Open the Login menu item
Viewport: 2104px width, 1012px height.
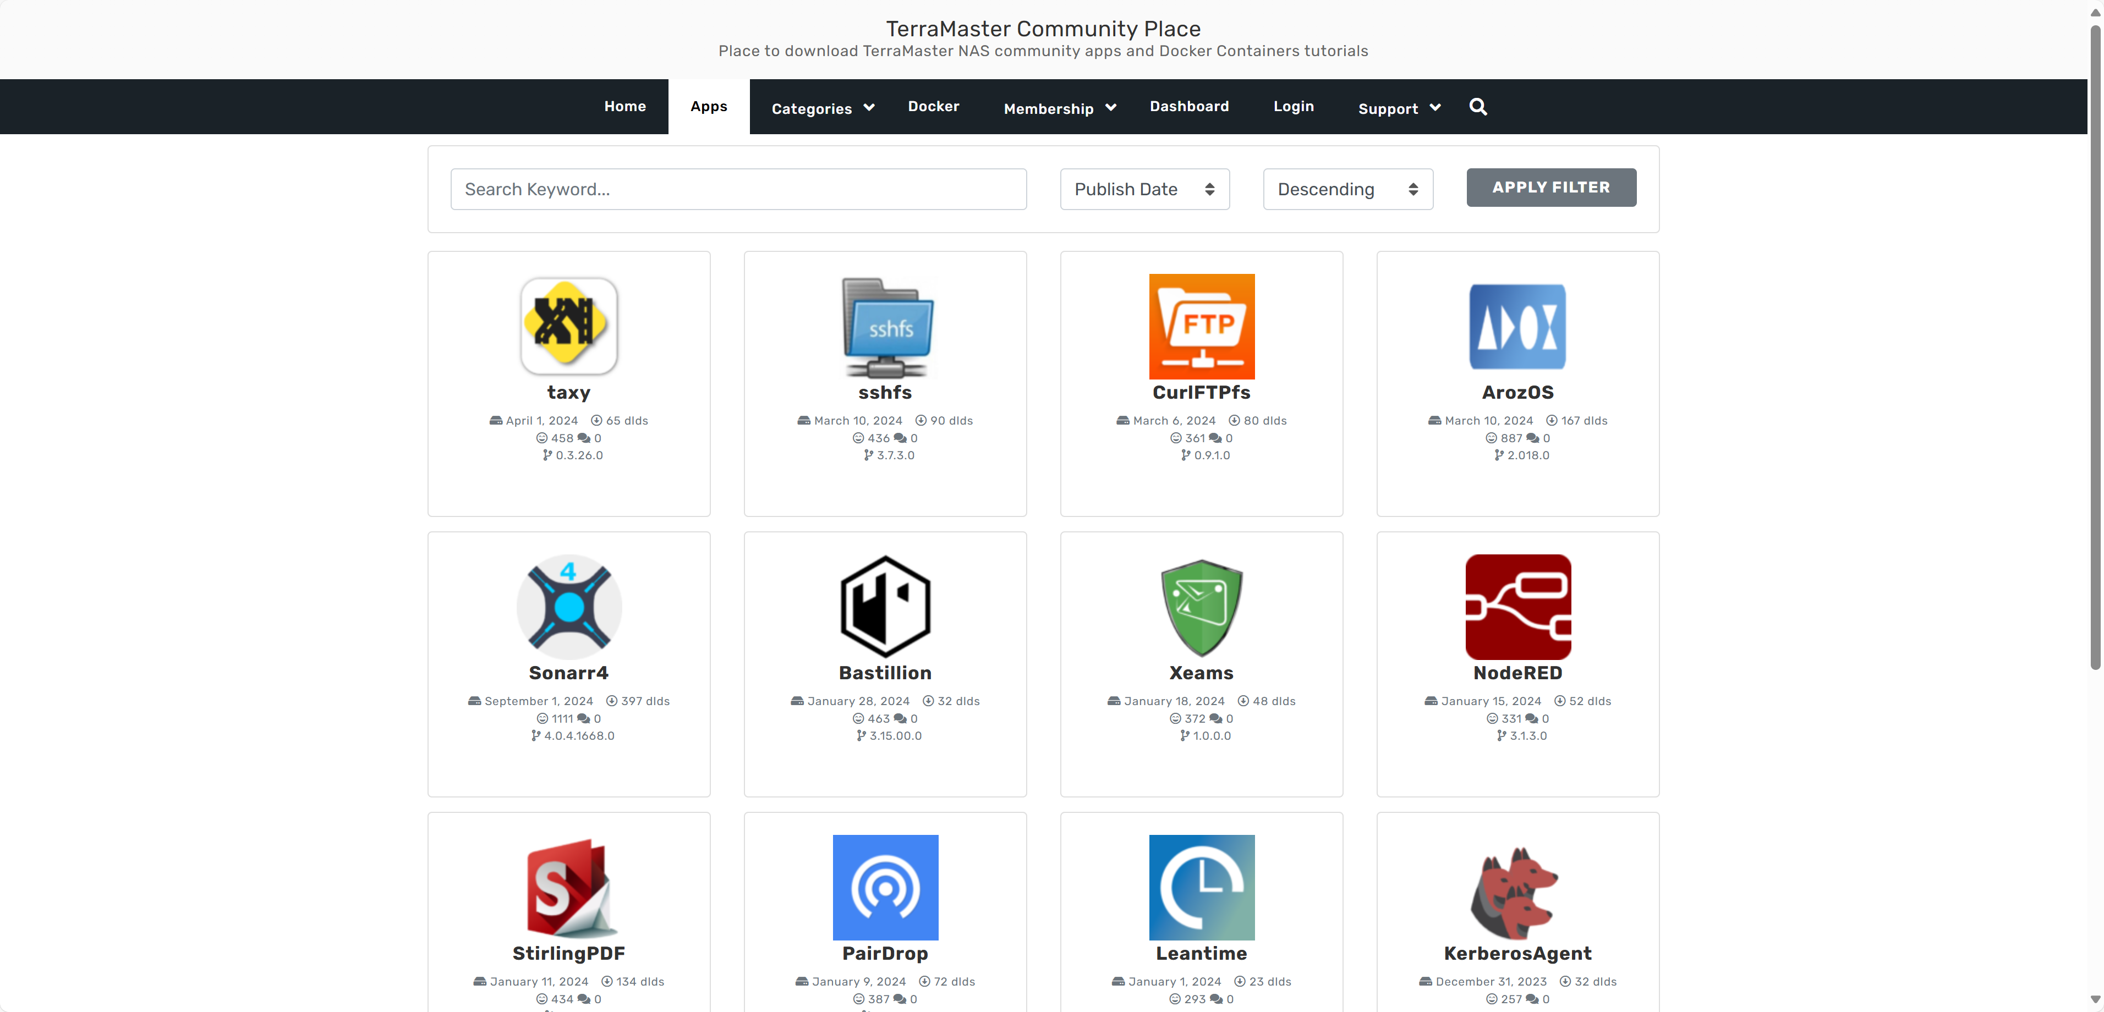(x=1293, y=106)
